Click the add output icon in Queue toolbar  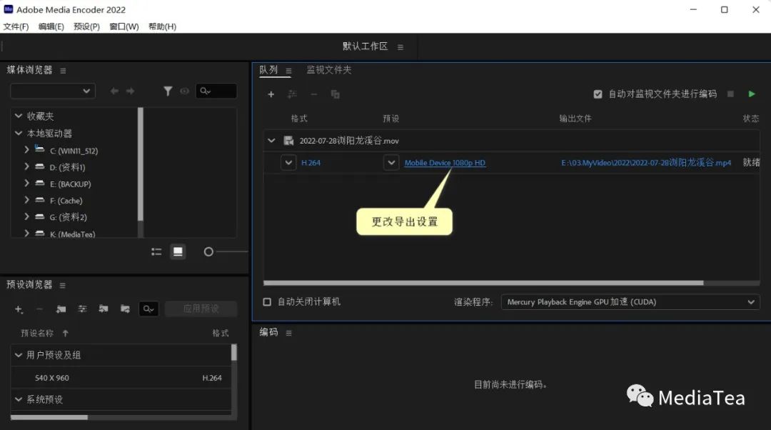point(292,94)
